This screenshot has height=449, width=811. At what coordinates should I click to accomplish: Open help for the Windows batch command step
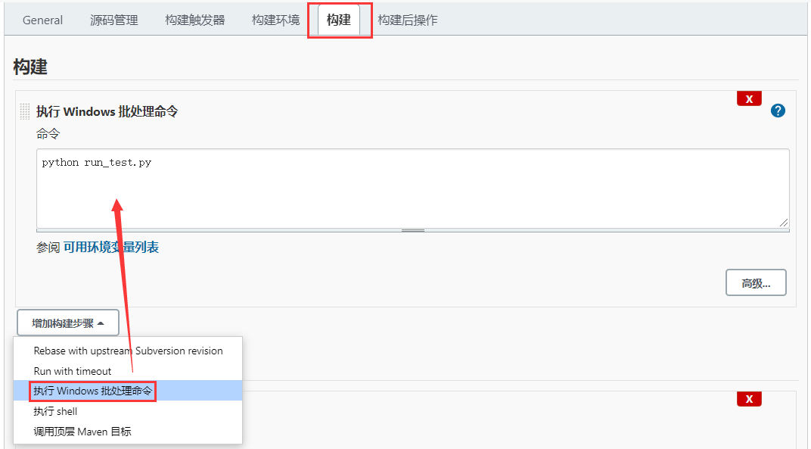(777, 111)
